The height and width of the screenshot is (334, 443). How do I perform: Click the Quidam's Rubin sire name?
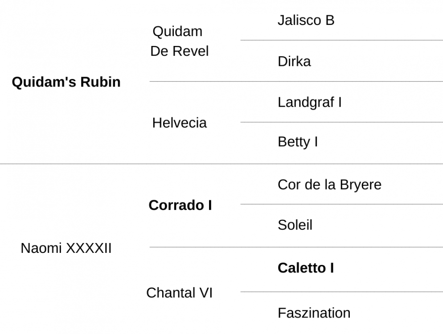pyautogui.click(x=66, y=82)
